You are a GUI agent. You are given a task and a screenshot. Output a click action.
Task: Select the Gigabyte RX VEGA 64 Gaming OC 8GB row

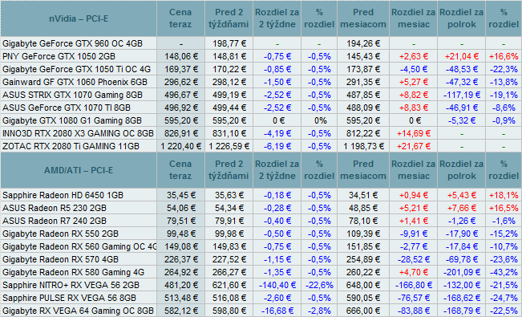click(x=261, y=311)
